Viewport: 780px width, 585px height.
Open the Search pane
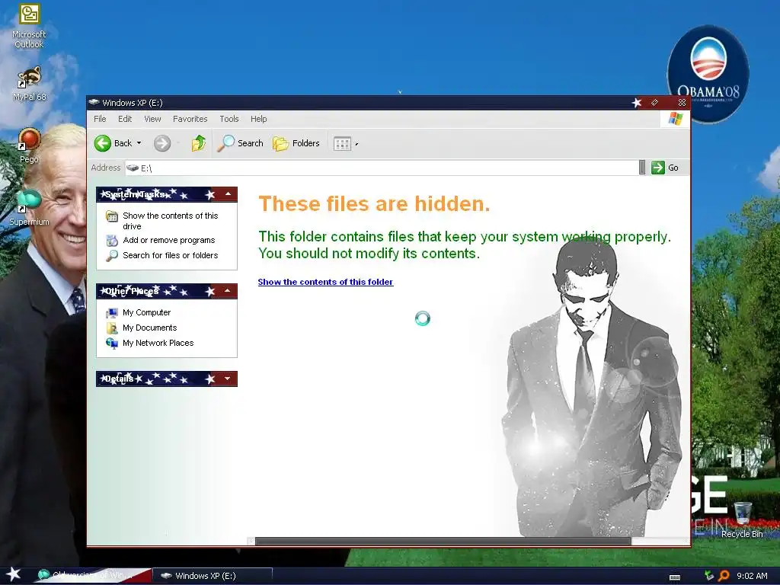tap(240, 143)
